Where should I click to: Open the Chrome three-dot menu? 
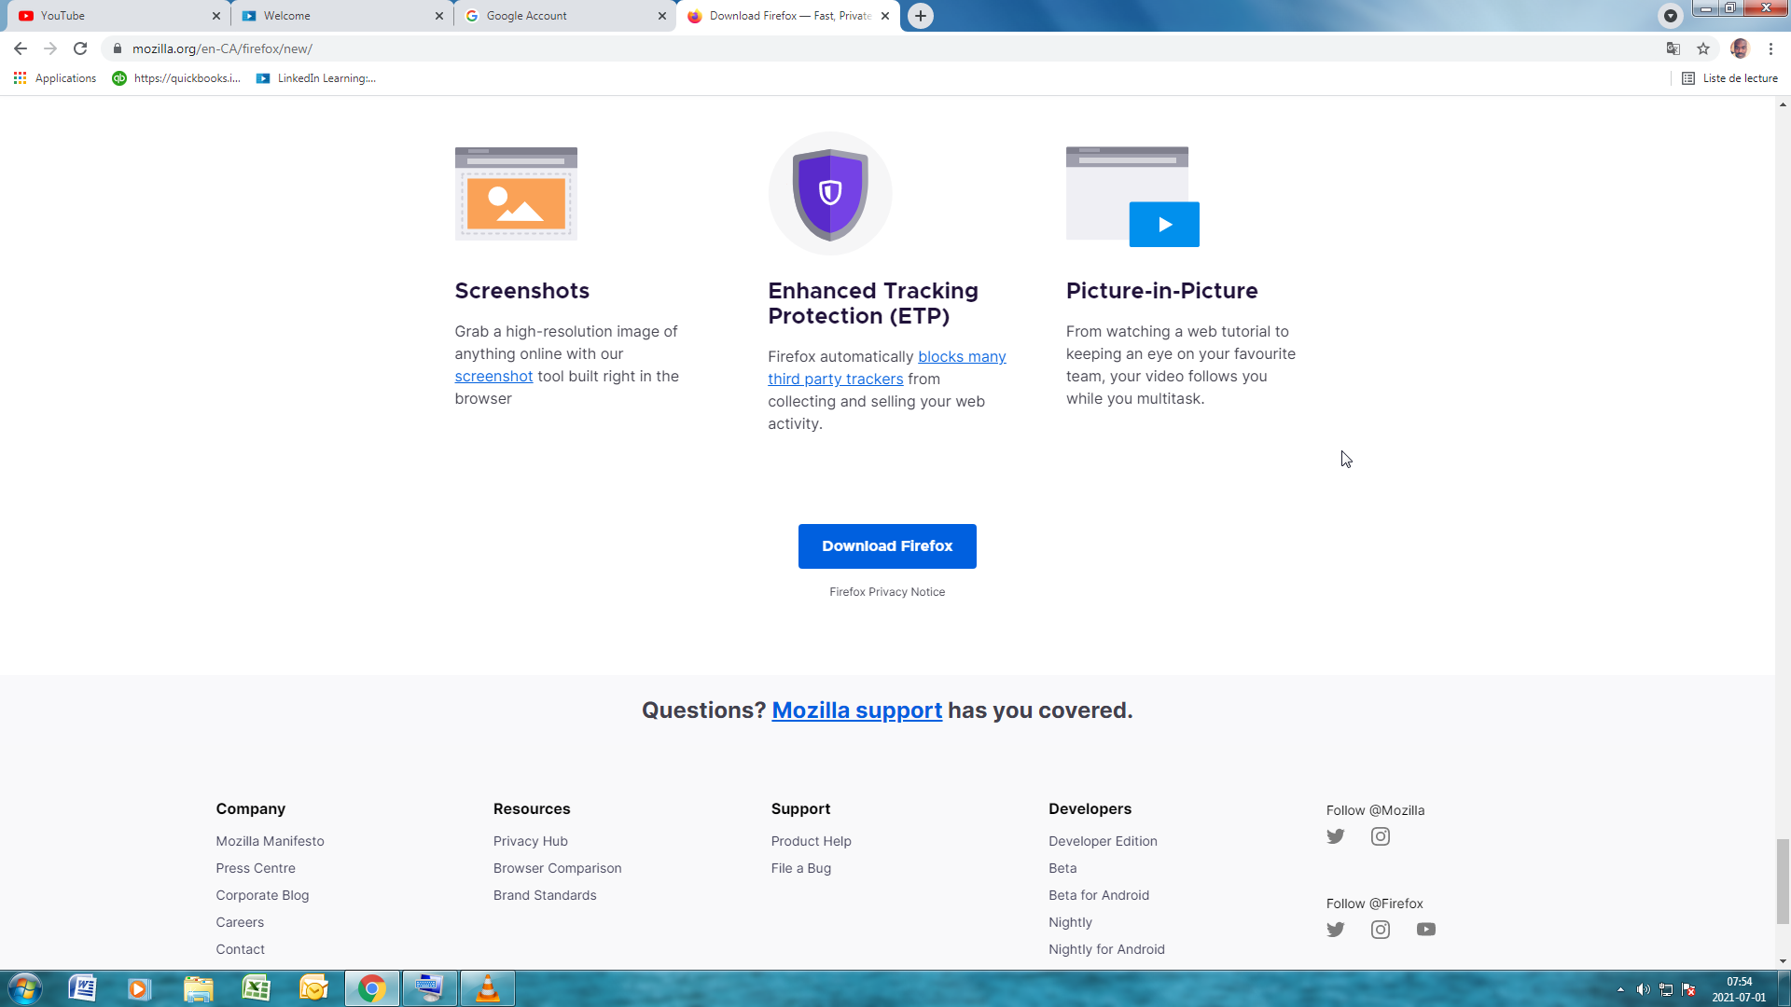click(1770, 48)
